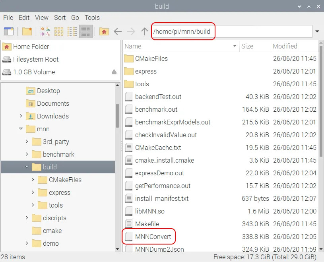Click the folder tree scrollbar thumb
Screen dimensions: 324x262
click(117, 116)
